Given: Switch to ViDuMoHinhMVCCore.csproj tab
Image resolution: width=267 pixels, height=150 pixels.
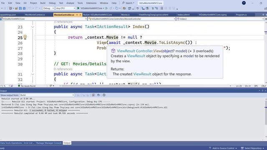Looking at the screenshot, I should [213, 15].
